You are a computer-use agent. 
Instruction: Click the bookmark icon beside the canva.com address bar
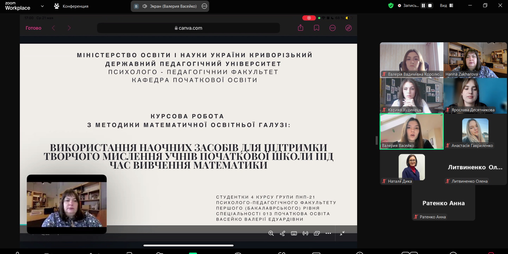tap(316, 28)
